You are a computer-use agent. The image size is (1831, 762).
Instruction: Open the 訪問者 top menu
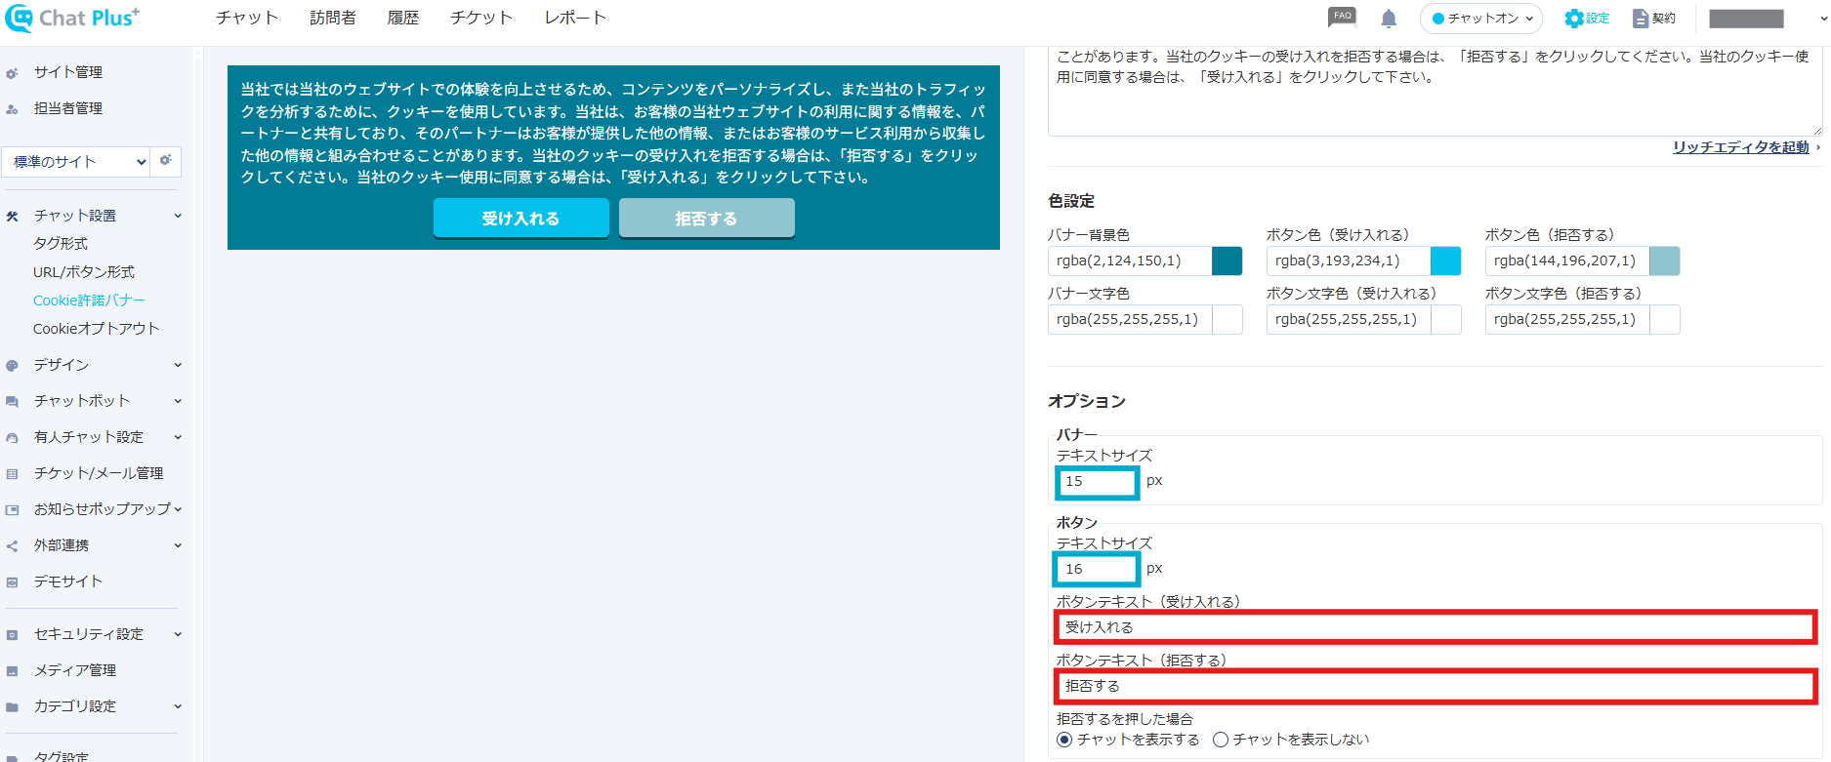(x=333, y=18)
